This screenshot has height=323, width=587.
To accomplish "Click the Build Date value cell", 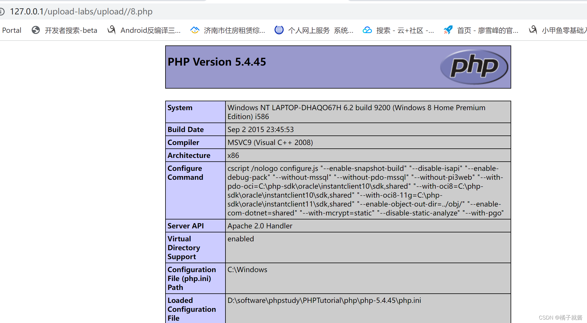I will 260,129.
